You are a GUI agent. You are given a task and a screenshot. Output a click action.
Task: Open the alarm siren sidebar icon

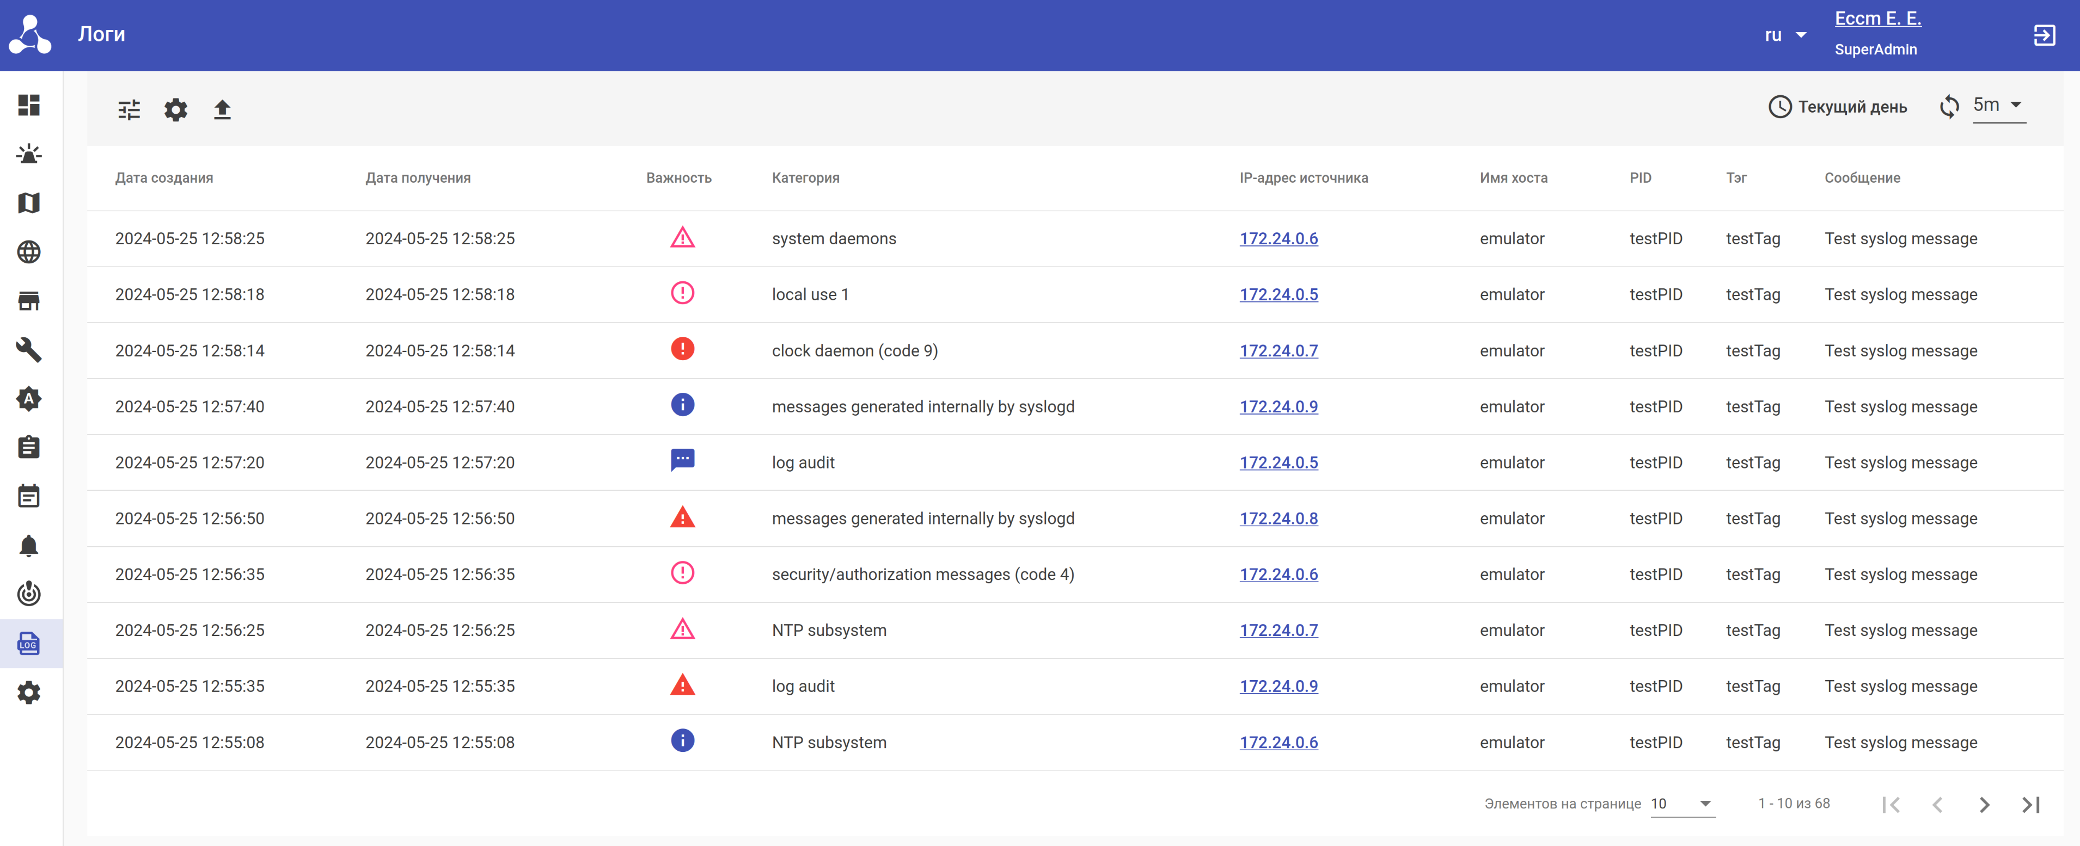(x=29, y=154)
